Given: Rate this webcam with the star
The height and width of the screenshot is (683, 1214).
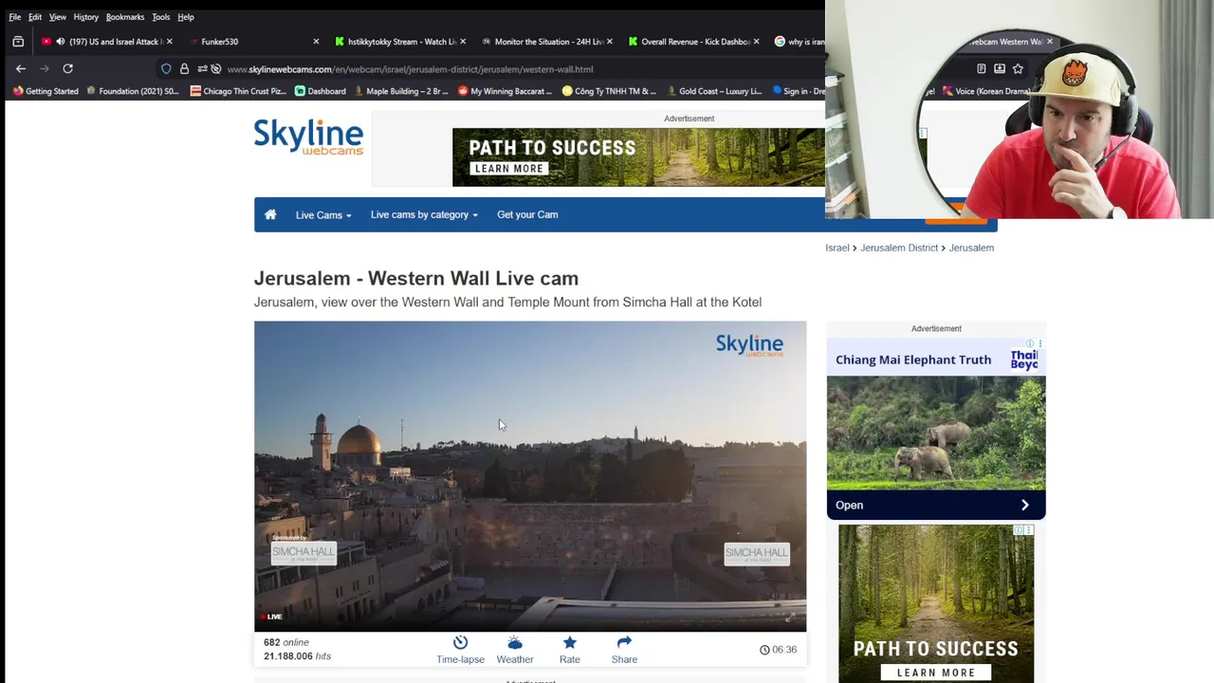Looking at the screenshot, I should [570, 650].
